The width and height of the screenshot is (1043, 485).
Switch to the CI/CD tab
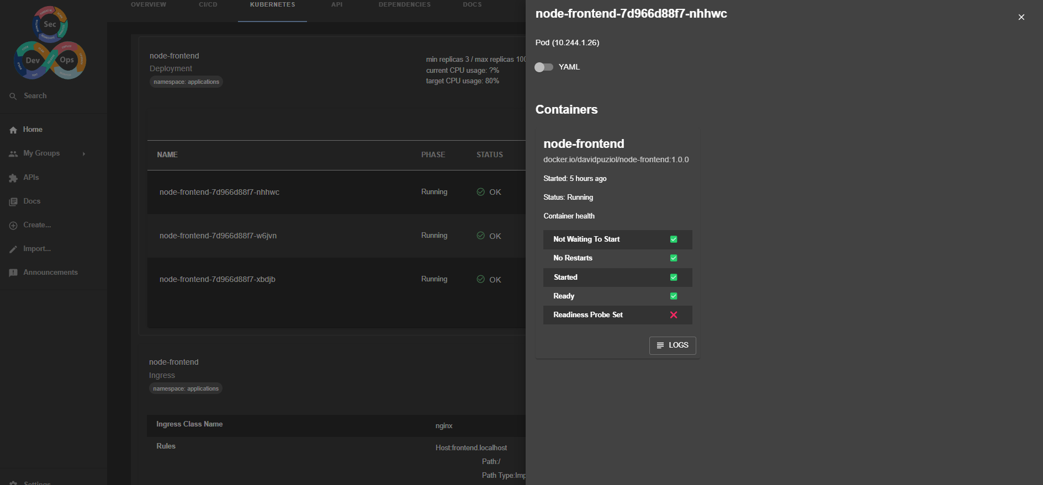[208, 5]
